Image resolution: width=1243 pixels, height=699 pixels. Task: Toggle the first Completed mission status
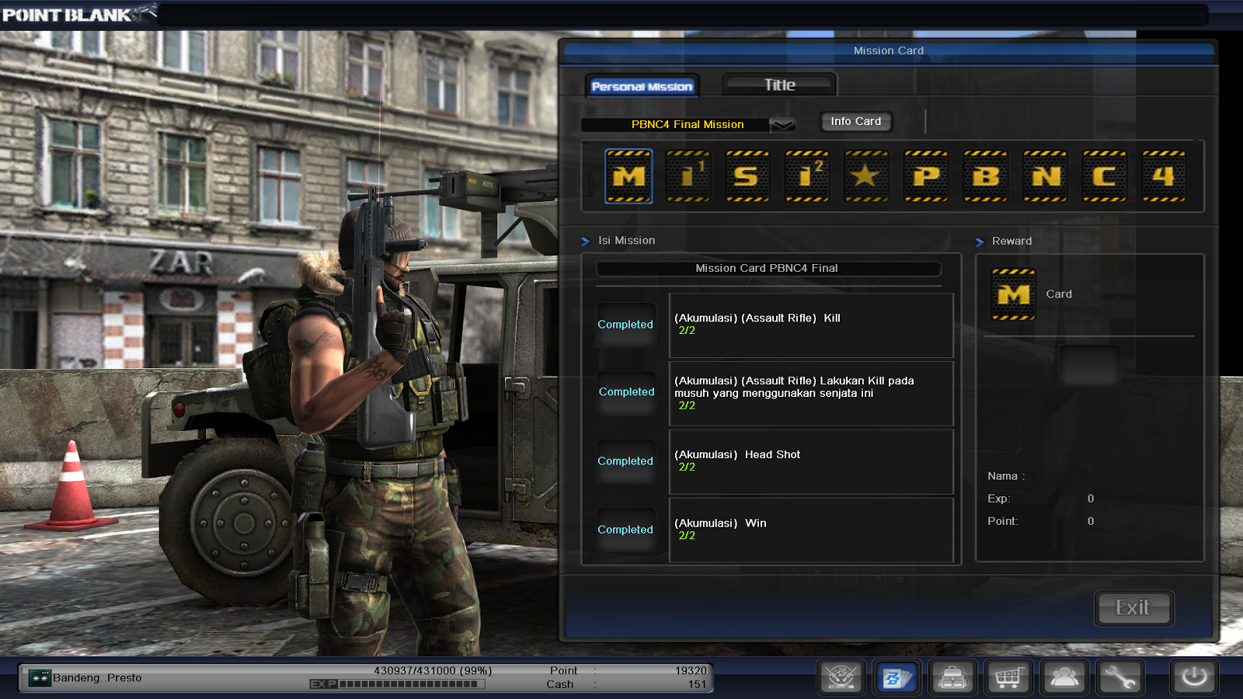pos(625,325)
